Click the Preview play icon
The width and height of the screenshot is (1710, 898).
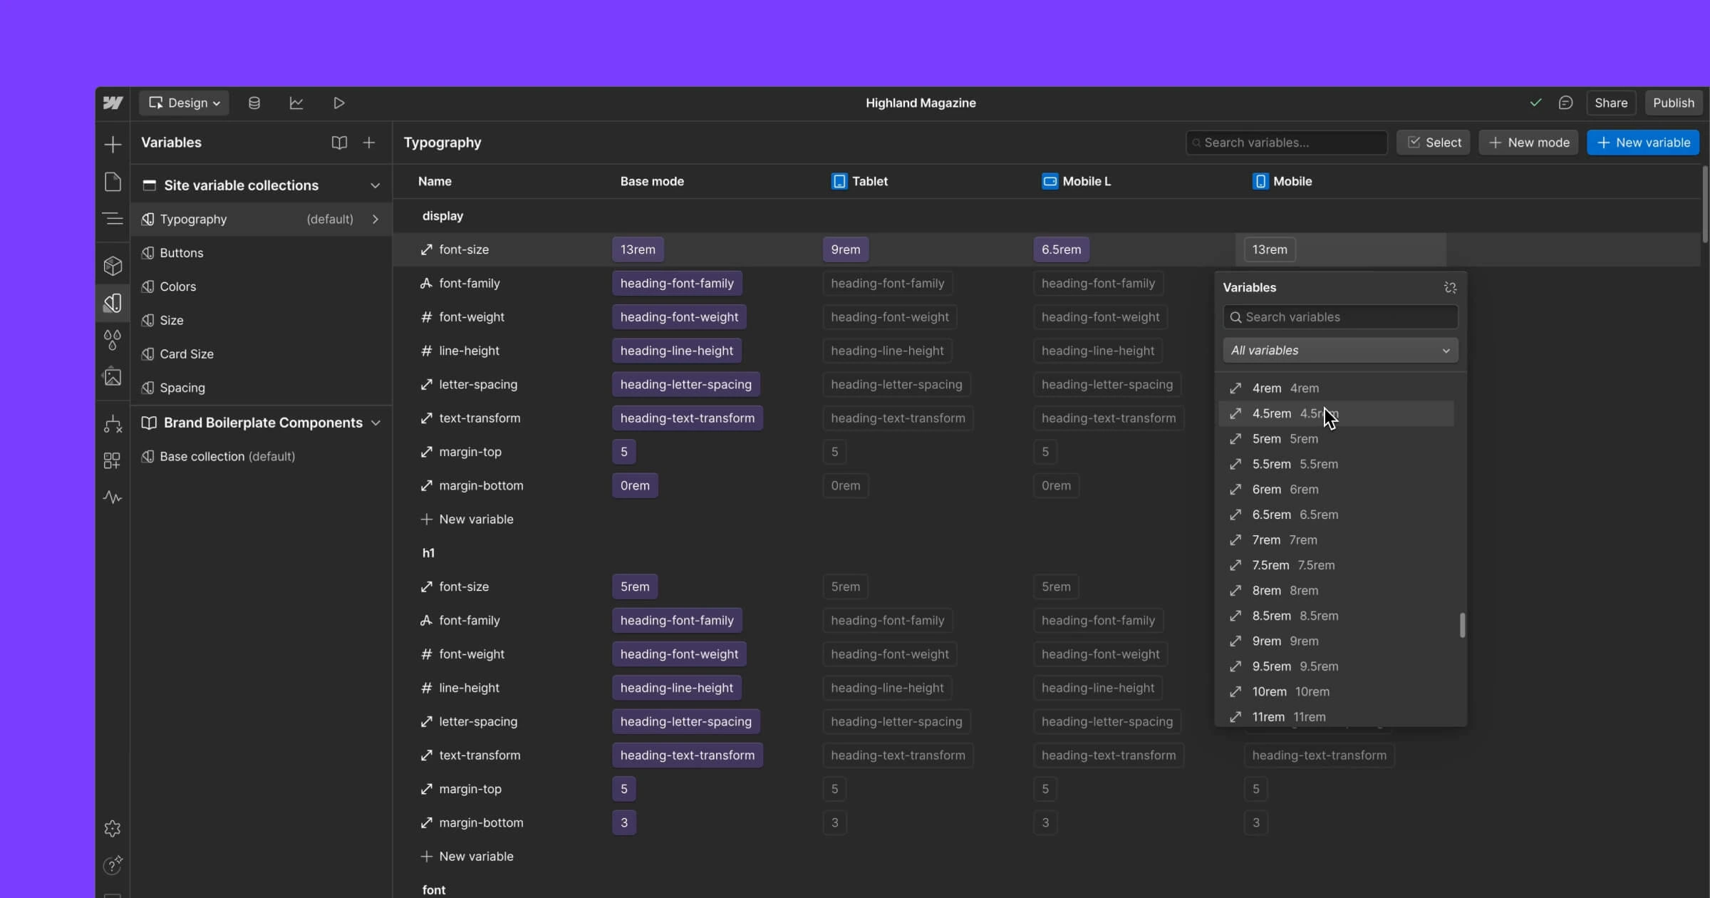click(x=339, y=103)
